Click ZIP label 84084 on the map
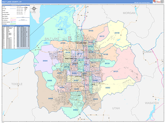165x123 pixels. tap(75, 73)
